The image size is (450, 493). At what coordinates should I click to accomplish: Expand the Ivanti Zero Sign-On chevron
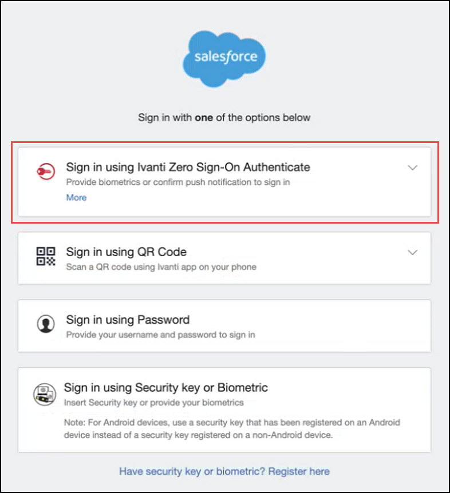coord(413,168)
